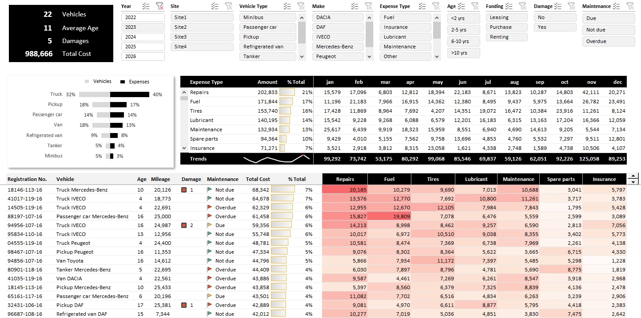The image size is (641, 318).
Task: Clear the Maintenance slicer filter
Action: click(x=630, y=6)
